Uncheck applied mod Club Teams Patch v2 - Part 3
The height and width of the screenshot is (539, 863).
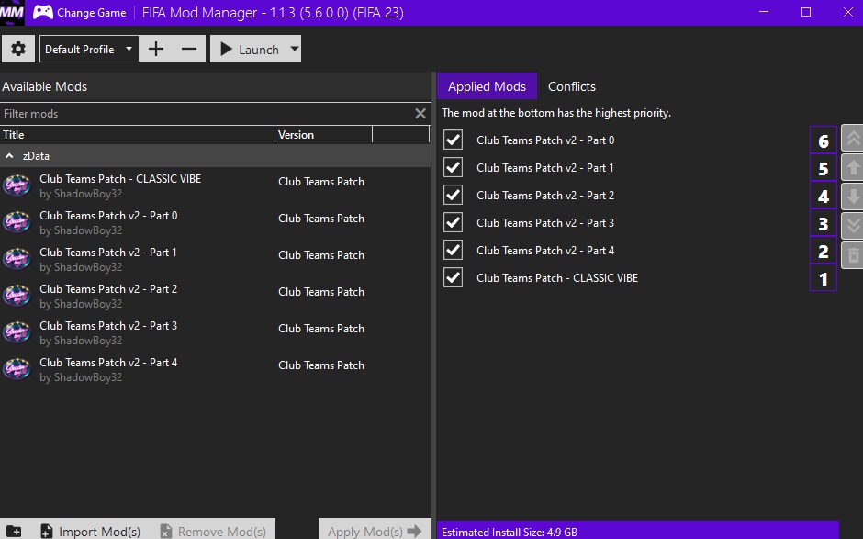453,222
